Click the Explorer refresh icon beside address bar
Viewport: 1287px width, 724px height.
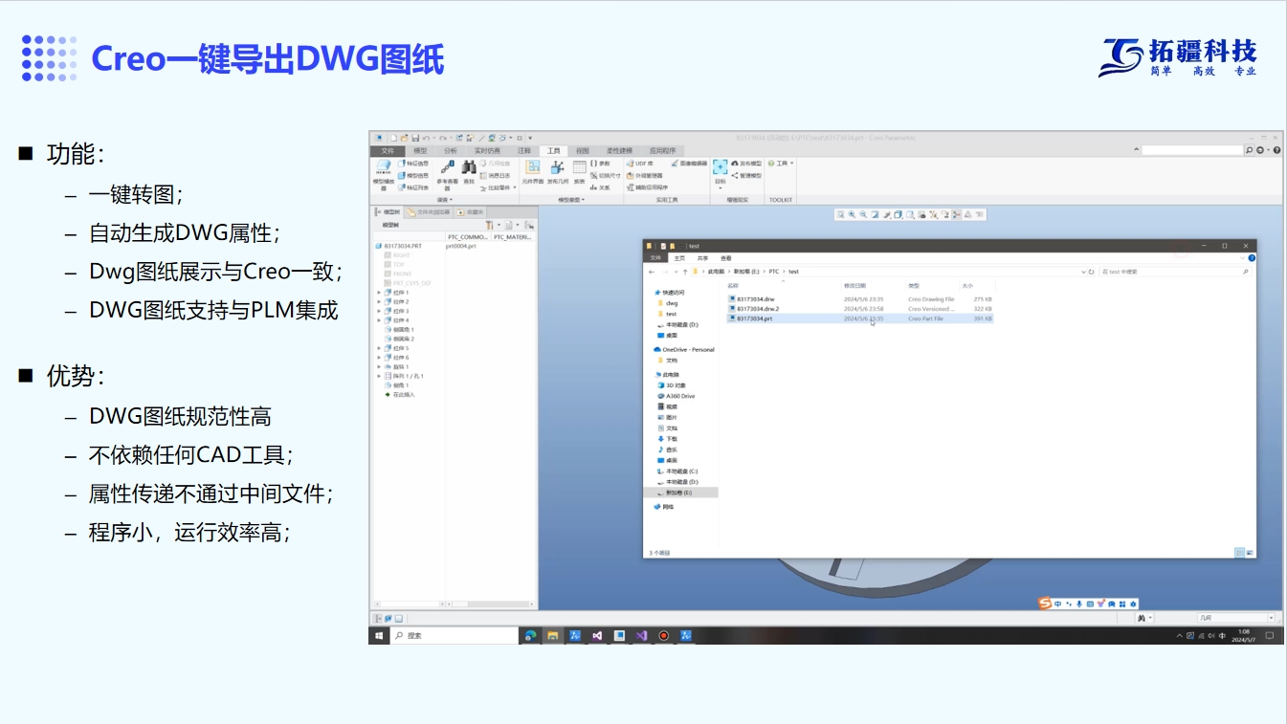[x=1091, y=272]
